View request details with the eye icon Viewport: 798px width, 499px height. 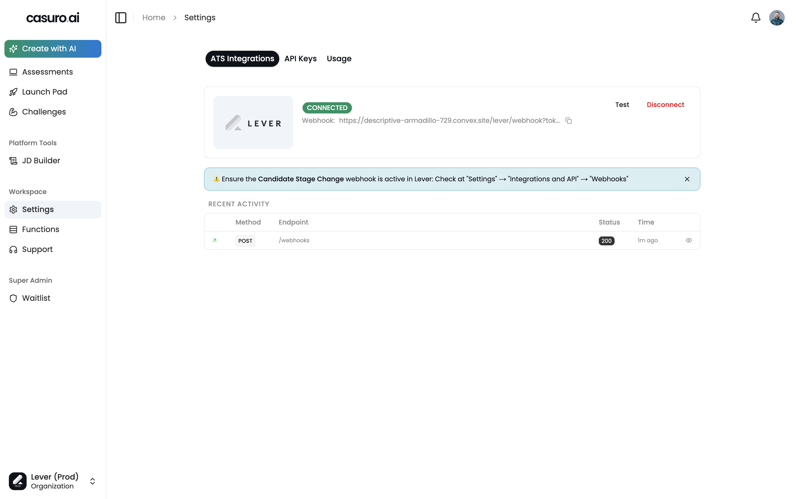pyautogui.click(x=689, y=240)
